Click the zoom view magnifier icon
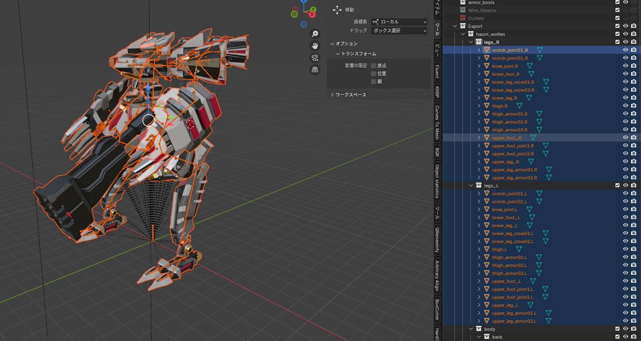The width and height of the screenshot is (641, 341). pos(315,34)
